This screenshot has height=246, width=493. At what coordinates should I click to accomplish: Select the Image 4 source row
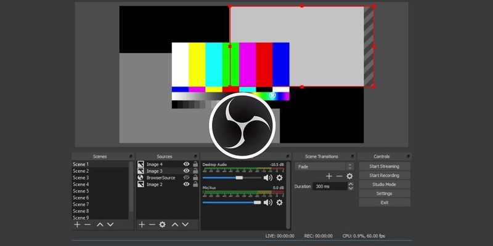[168, 164]
